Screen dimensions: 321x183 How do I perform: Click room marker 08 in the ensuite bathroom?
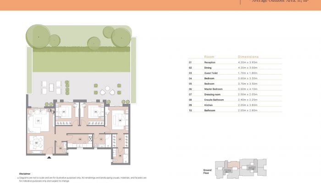point(120,156)
